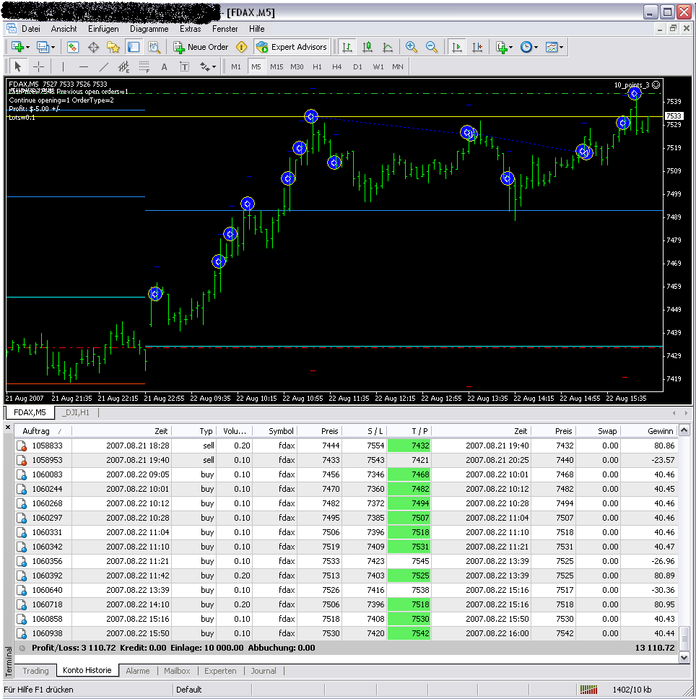Image resolution: width=696 pixels, height=699 pixels.
Task: Open the new chart dropdown arrow
Action: tap(27, 47)
